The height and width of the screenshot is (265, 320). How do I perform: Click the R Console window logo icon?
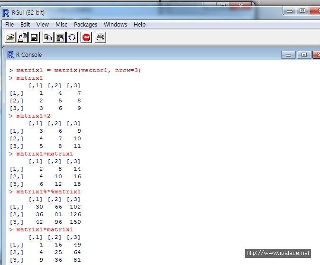(10, 55)
